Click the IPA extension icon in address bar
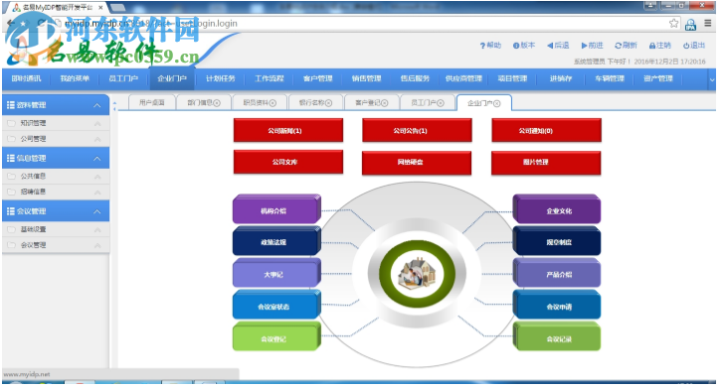 (x=691, y=24)
